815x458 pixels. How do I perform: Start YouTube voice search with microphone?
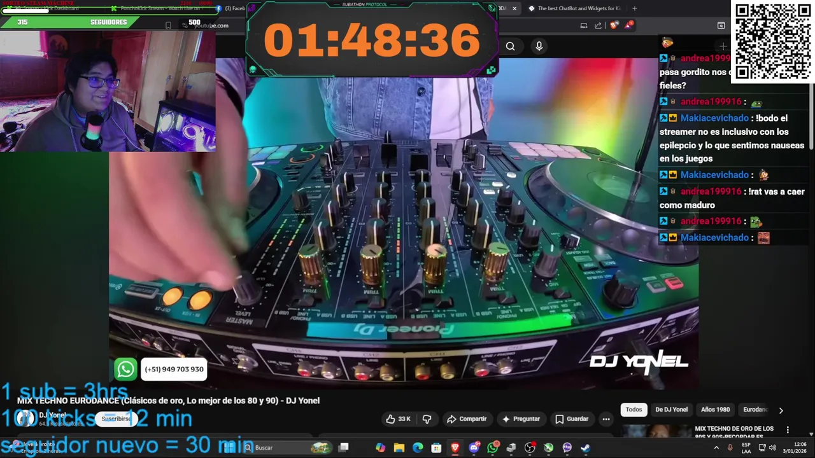tap(539, 46)
